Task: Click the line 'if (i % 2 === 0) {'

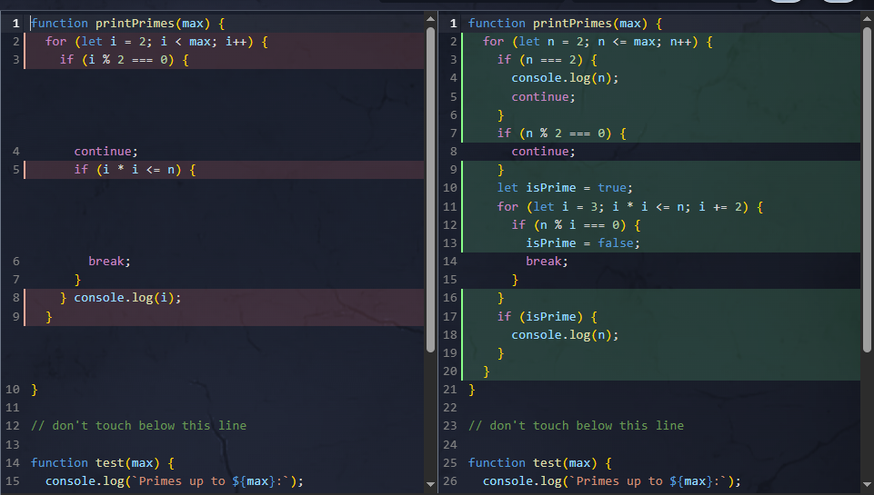Action: coord(125,60)
